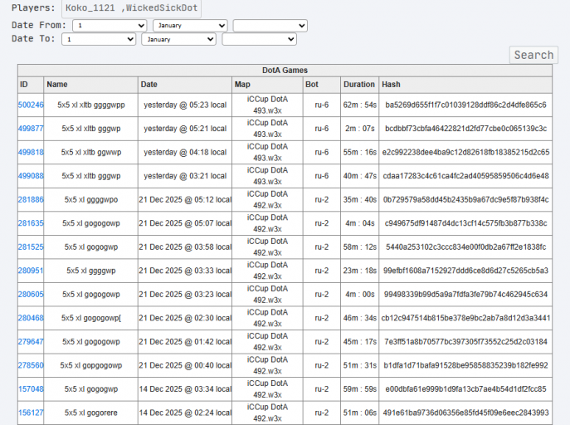The image size is (570, 425).
Task: Open the Date To day dropdown
Action: pos(99,39)
